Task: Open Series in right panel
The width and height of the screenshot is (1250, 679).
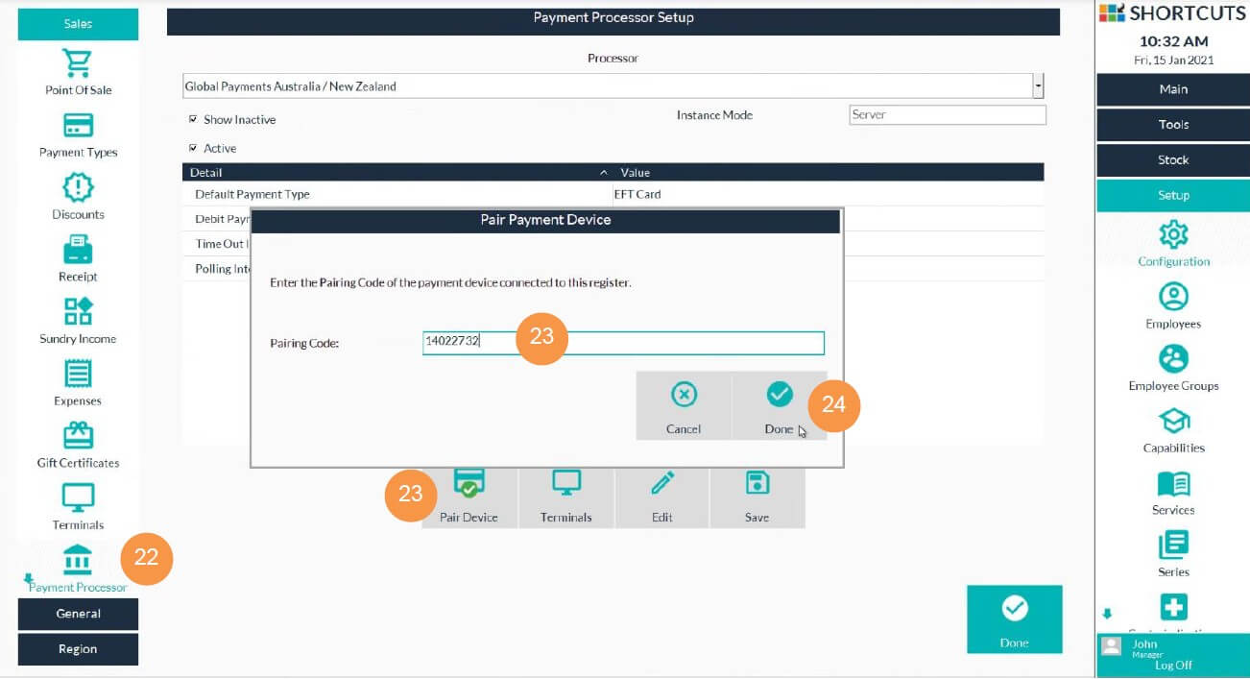Action: tap(1173, 555)
